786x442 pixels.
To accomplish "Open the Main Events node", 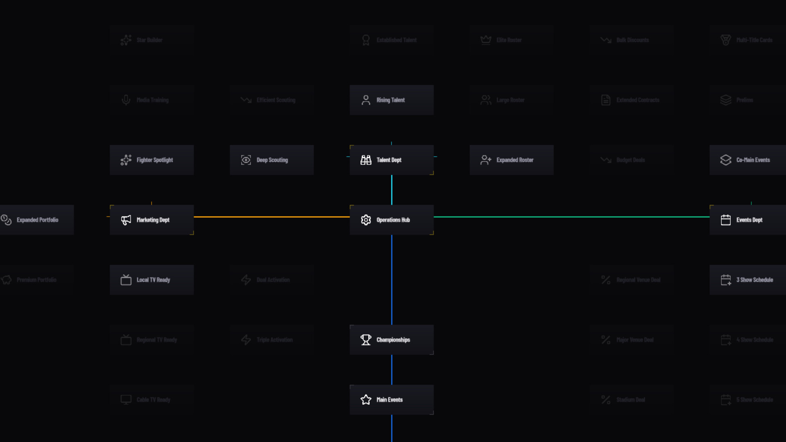I will tap(391, 400).
